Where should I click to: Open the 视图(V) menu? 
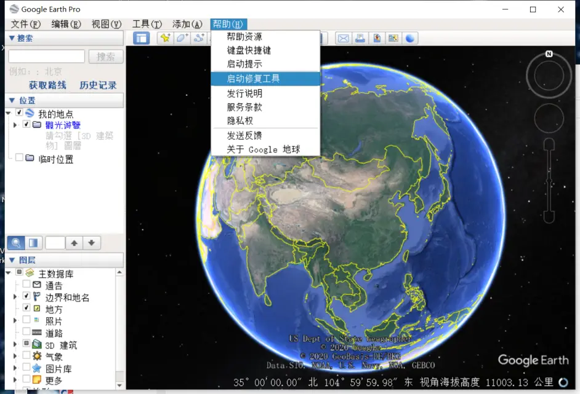click(x=107, y=25)
